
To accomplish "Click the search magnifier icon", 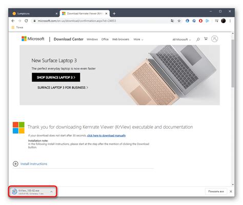I will click(198, 39).
